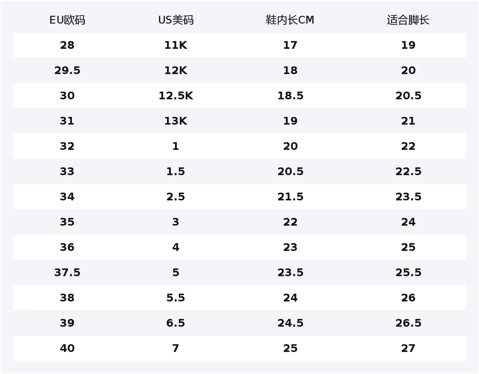
Task: Click the 适合脚长 column header
Action: pos(408,20)
